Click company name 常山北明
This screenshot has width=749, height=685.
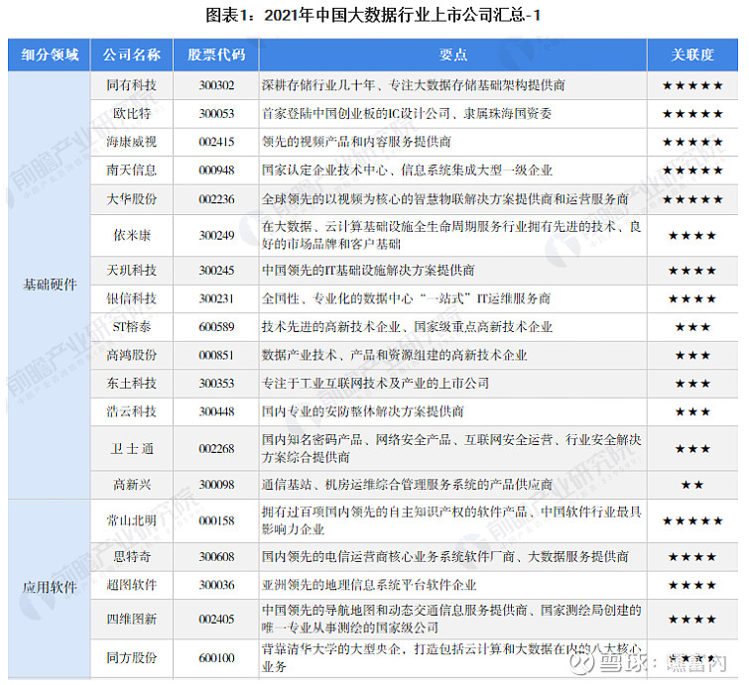point(132,520)
